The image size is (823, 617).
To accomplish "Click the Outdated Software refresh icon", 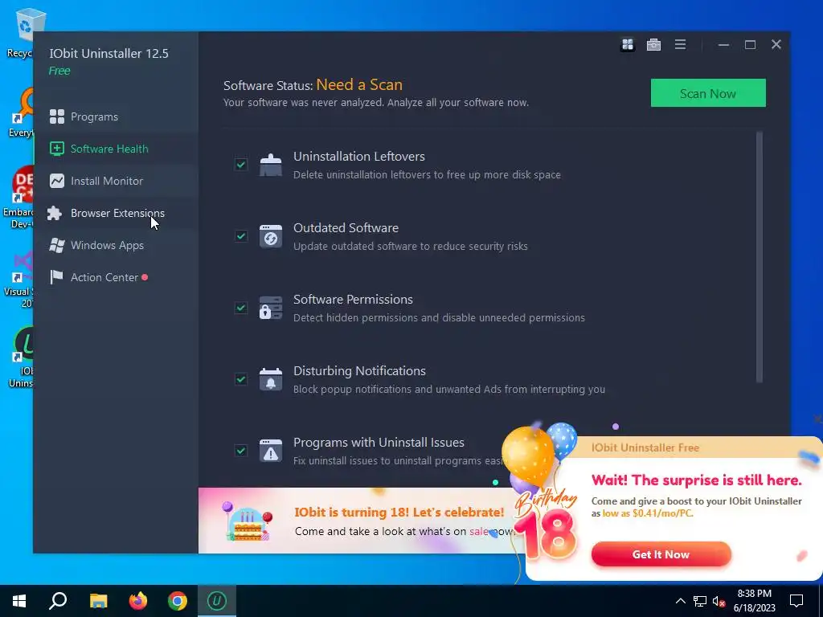I will [271, 236].
